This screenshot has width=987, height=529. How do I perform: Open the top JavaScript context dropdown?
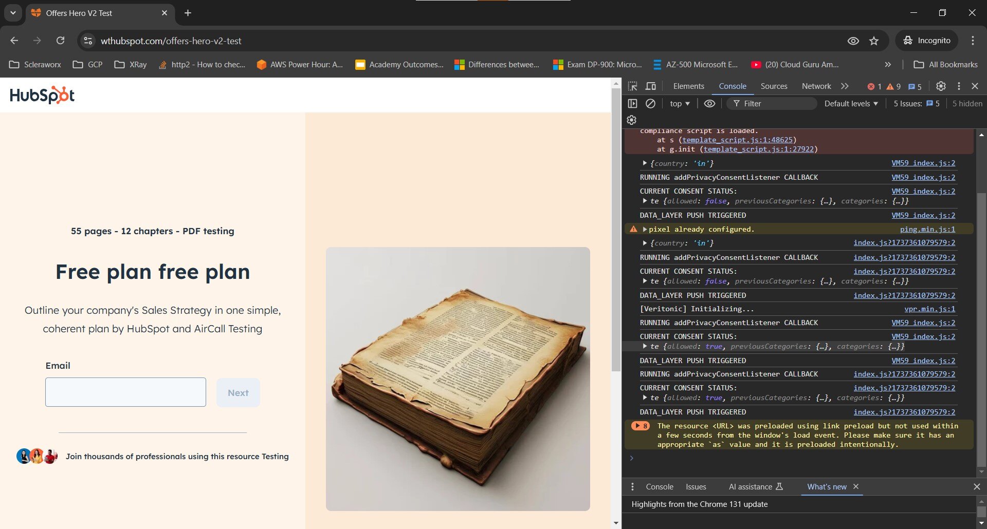coord(679,104)
